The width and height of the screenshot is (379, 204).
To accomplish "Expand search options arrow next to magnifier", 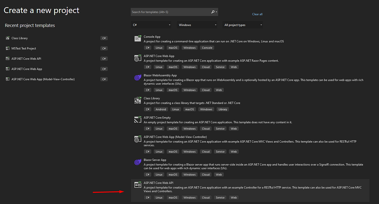I will (x=216, y=12).
